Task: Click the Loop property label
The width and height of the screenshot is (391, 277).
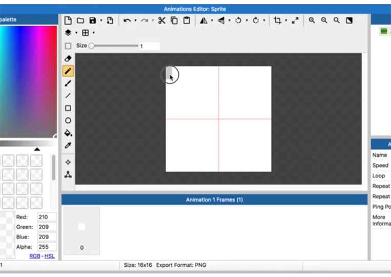Action: pos(379,176)
